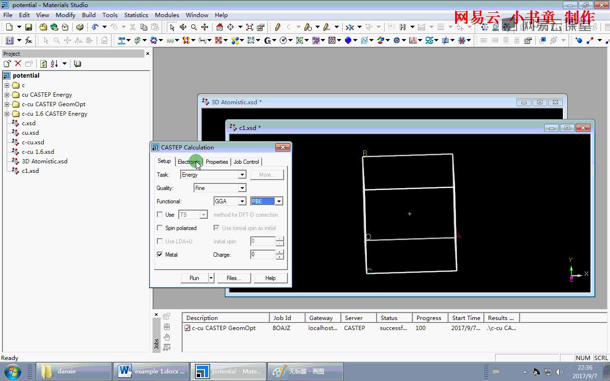
Task: Click the Run button
Action: click(x=194, y=278)
